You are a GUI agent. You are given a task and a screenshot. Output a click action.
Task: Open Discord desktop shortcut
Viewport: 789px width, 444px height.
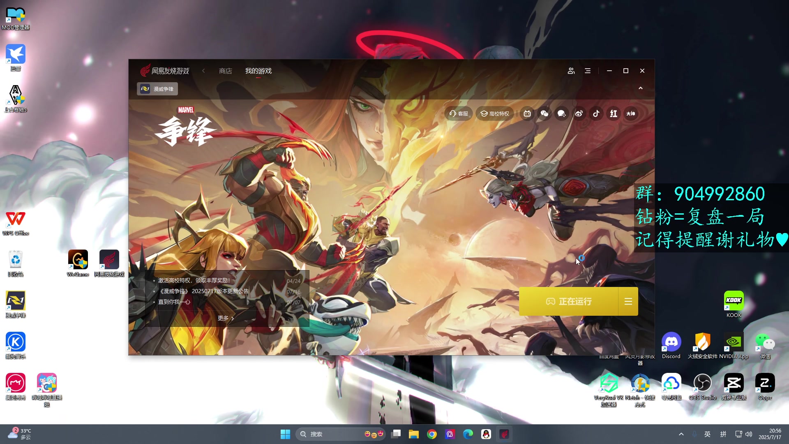[x=671, y=345]
